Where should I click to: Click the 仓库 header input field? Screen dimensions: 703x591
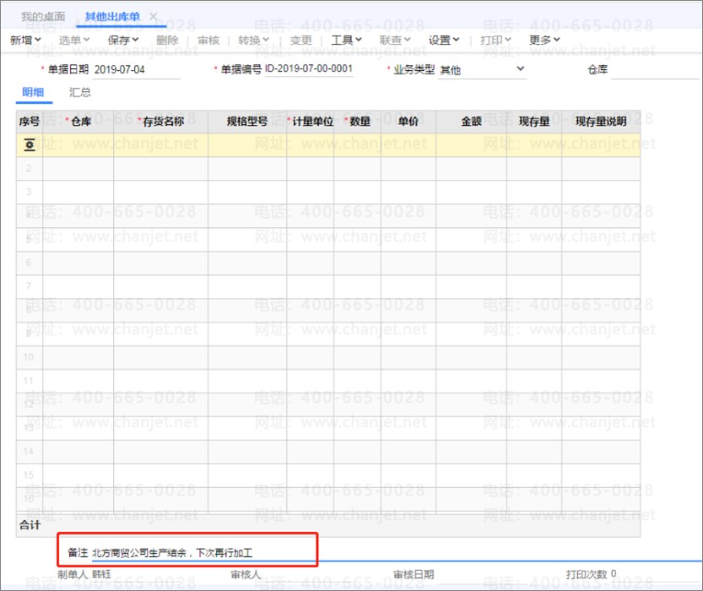click(654, 69)
